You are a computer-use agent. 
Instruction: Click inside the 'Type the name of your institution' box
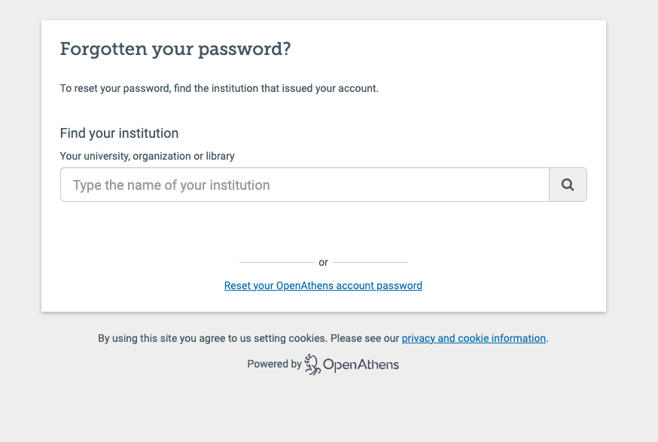(304, 184)
